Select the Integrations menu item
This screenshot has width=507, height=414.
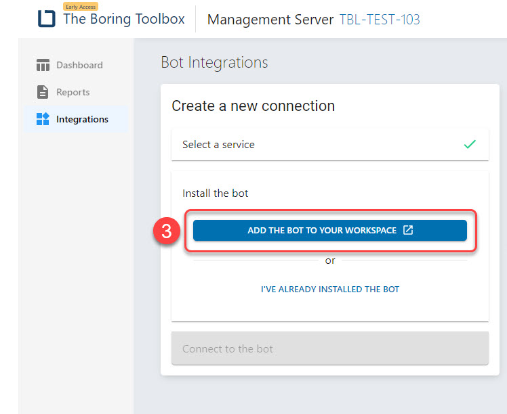coord(76,119)
